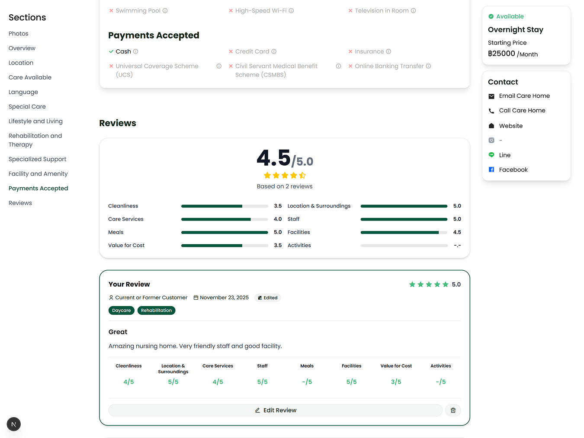The image size is (584, 438).
Task: Go to Photos section in sidebar
Action: [x=19, y=34]
